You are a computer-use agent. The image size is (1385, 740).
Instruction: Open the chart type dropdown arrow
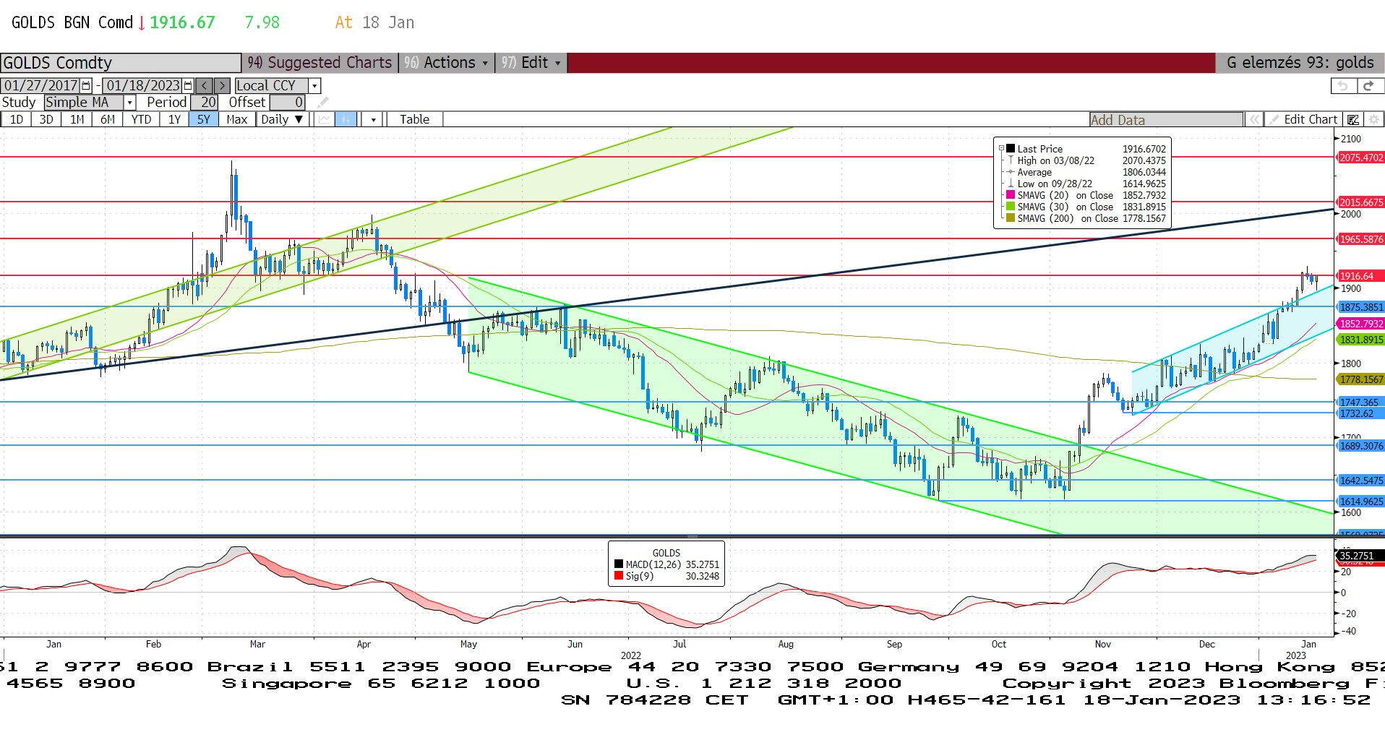point(373,119)
